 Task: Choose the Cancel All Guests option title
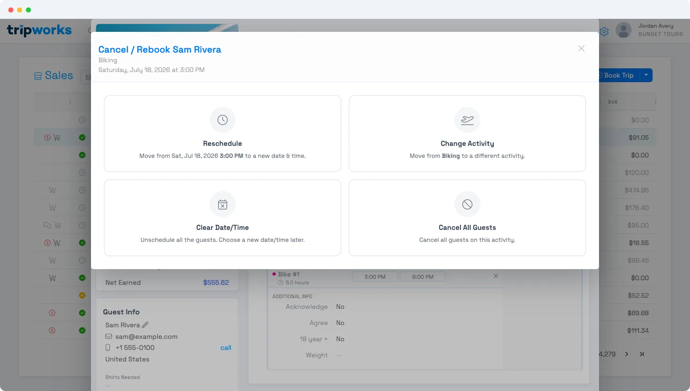coord(467,228)
